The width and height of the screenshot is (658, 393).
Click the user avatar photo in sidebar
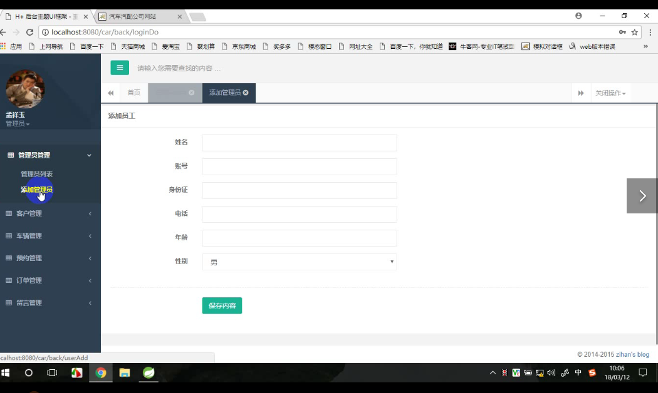tap(25, 89)
